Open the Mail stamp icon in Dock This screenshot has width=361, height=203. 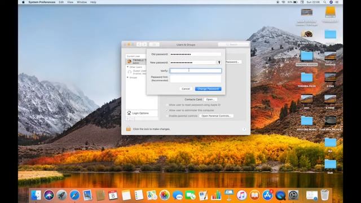coord(87,196)
